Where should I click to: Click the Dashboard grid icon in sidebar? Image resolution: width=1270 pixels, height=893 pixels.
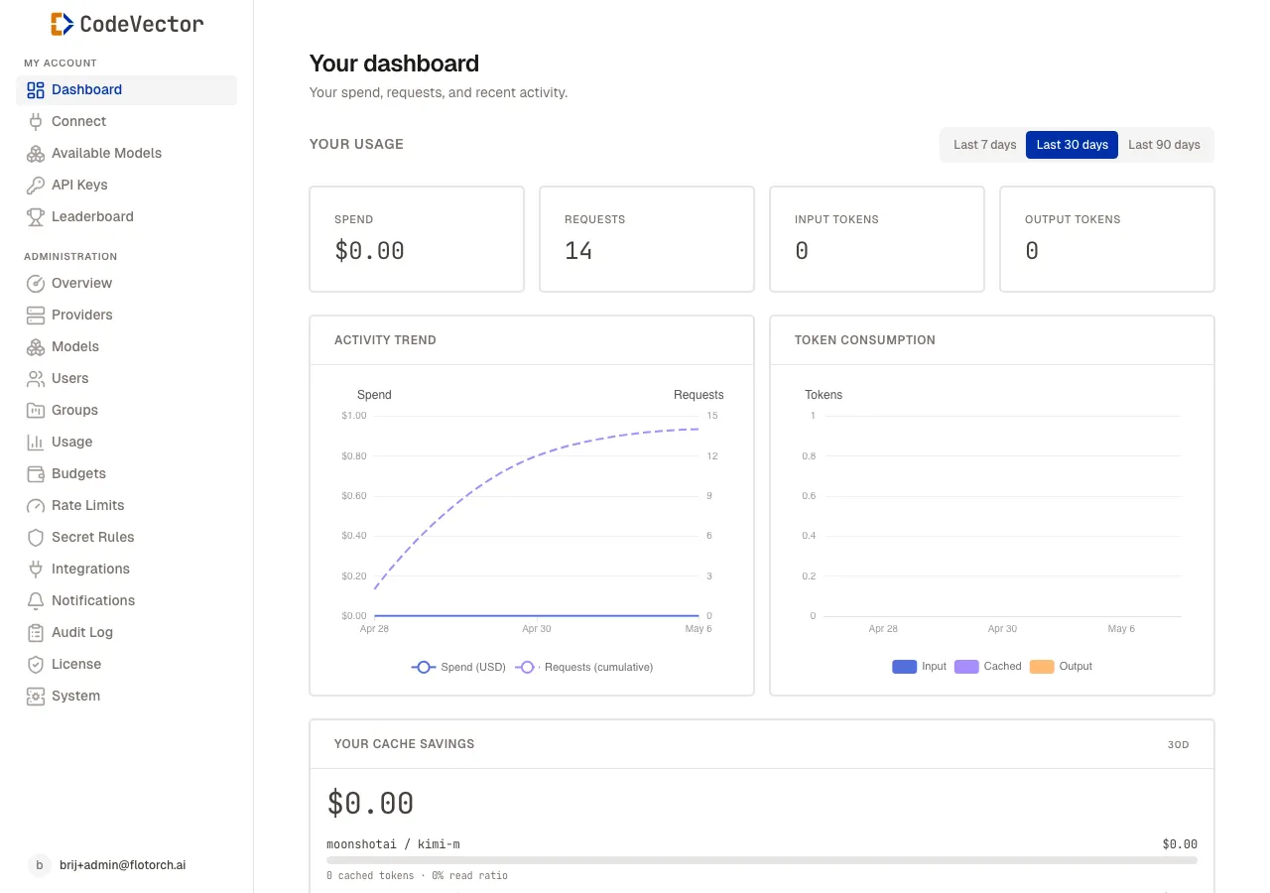point(36,90)
